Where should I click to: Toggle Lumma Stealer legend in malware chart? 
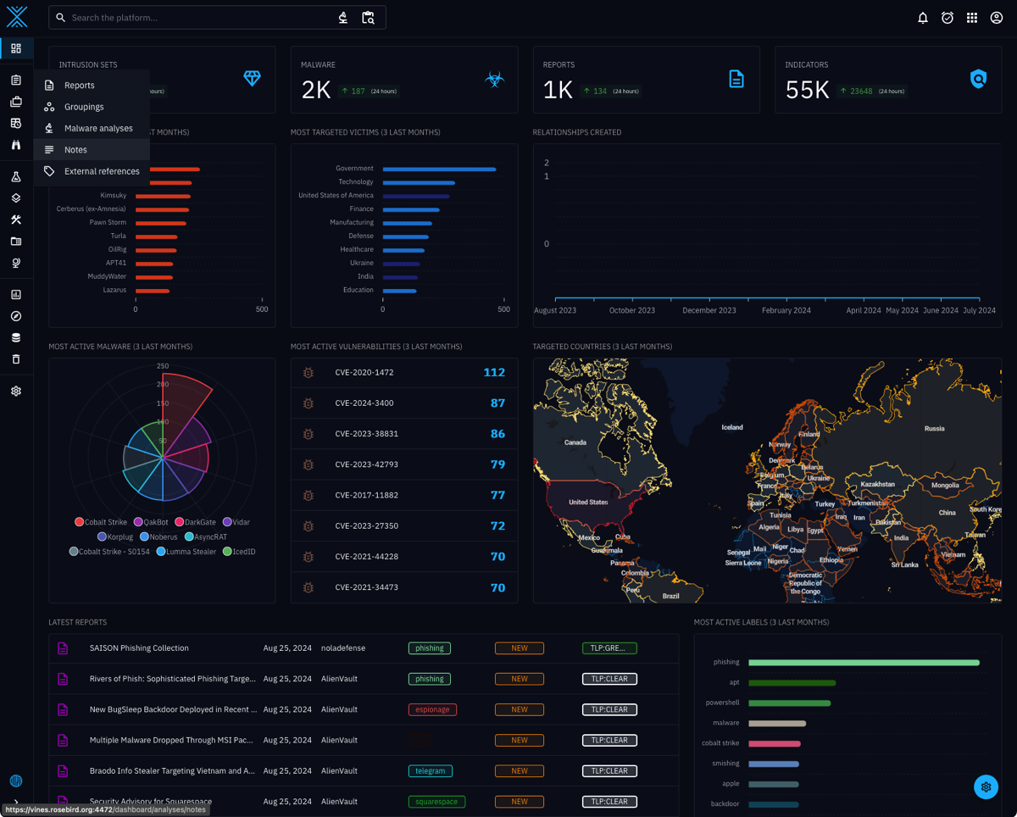(x=186, y=552)
